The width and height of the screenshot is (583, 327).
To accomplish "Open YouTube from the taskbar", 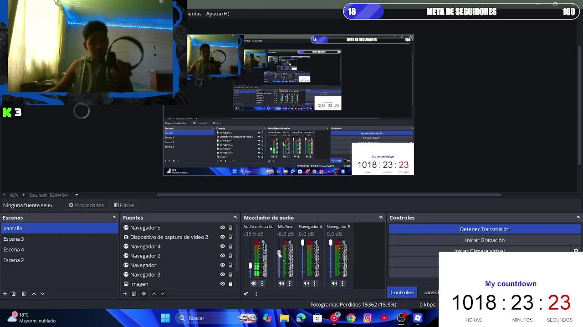I will click(384, 318).
